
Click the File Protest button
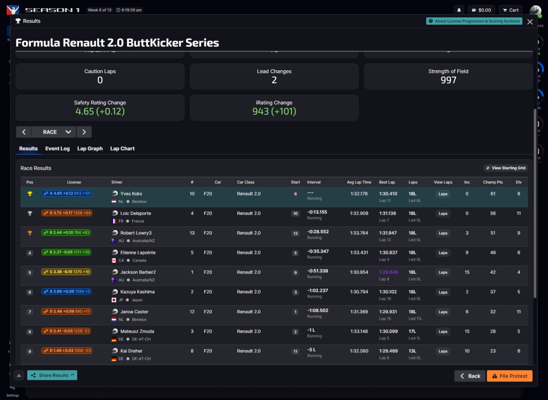(509, 376)
